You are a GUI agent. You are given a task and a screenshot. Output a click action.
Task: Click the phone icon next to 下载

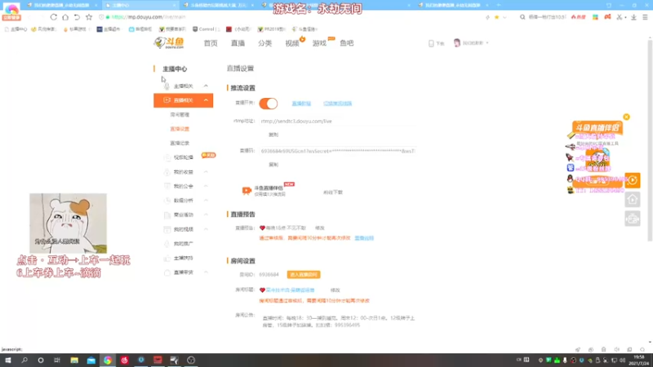click(x=431, y=43)
